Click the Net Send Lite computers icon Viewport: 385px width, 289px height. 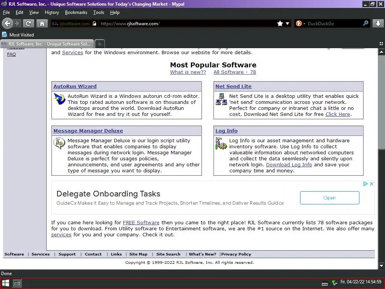[x=221, y=99]
